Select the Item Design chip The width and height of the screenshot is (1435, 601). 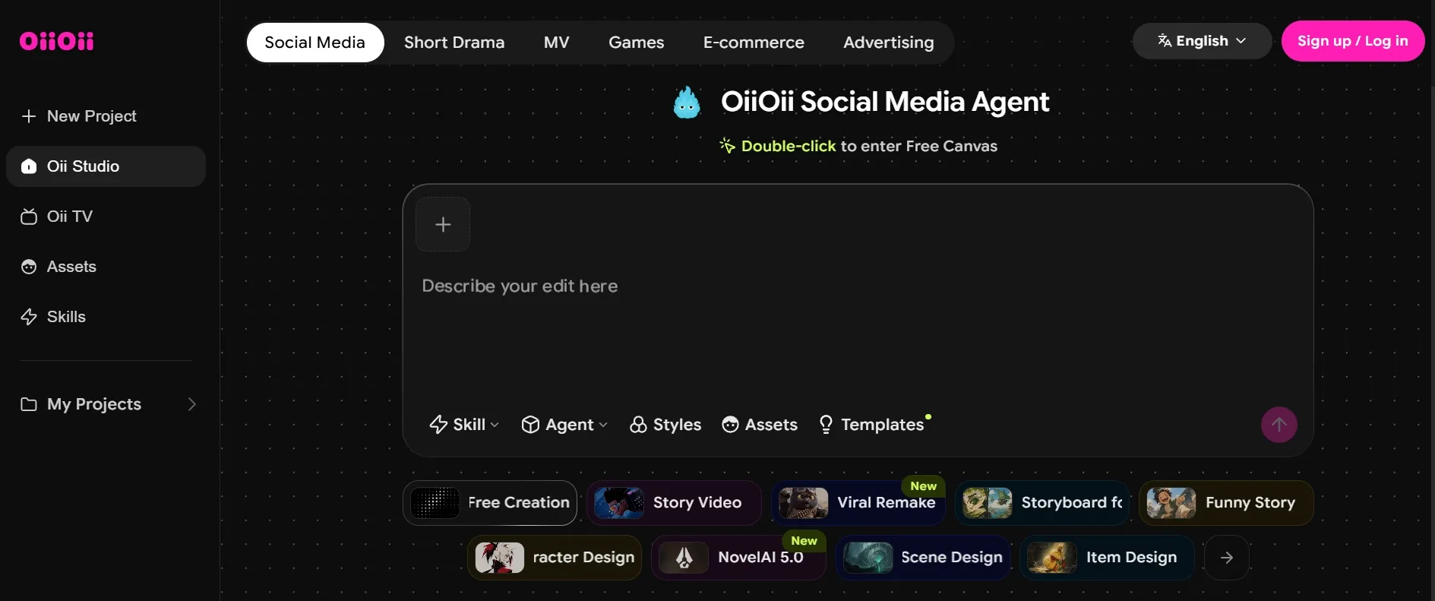point(1107,558)
